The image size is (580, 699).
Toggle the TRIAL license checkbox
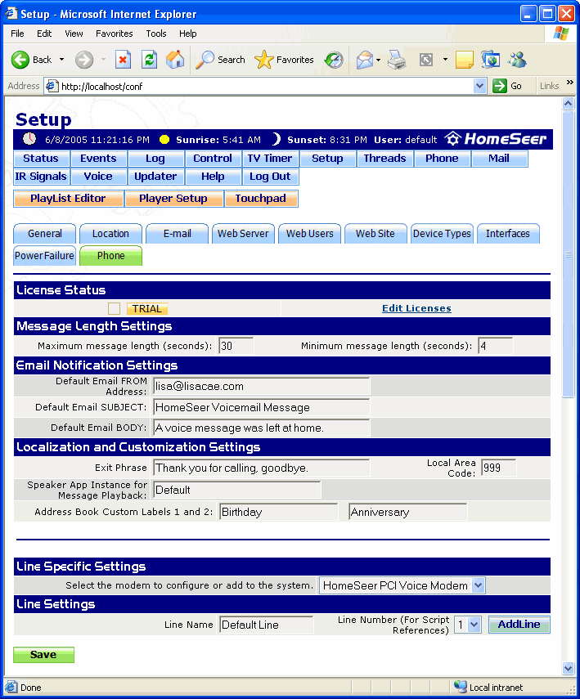coord(115,308)
